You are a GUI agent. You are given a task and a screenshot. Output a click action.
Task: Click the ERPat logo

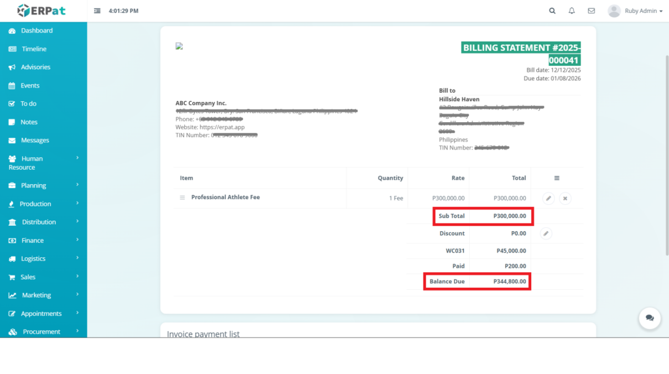click(x=41, y=11)
